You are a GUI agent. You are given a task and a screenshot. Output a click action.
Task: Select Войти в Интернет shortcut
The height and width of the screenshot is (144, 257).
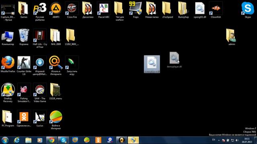[x=56, y=120]
